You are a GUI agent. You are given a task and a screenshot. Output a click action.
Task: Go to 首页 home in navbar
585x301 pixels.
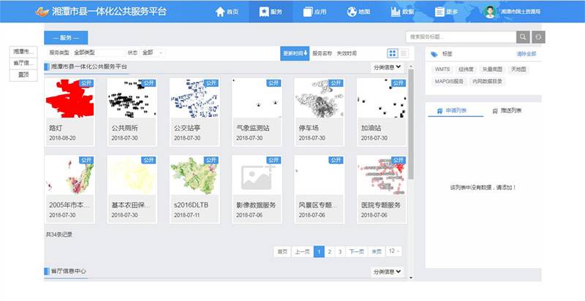[x=227, y=12]
